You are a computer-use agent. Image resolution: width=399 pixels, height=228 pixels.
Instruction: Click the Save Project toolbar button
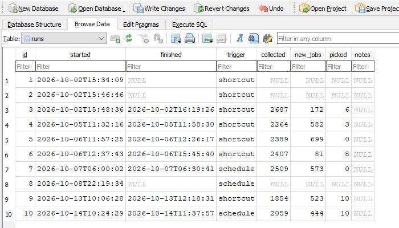click(x=377, y=9)
